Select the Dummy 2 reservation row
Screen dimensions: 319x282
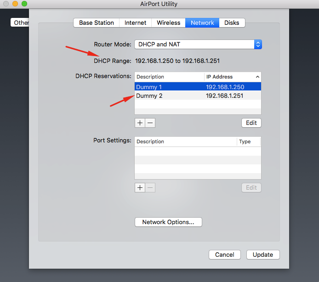[x=198, y=96]
